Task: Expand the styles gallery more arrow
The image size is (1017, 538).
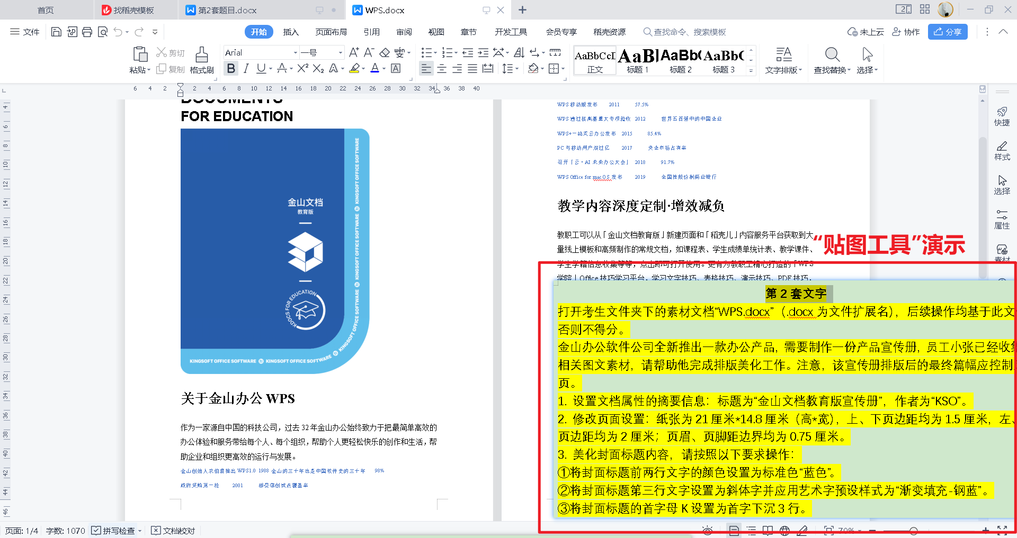Action: (x=751, y=70)
